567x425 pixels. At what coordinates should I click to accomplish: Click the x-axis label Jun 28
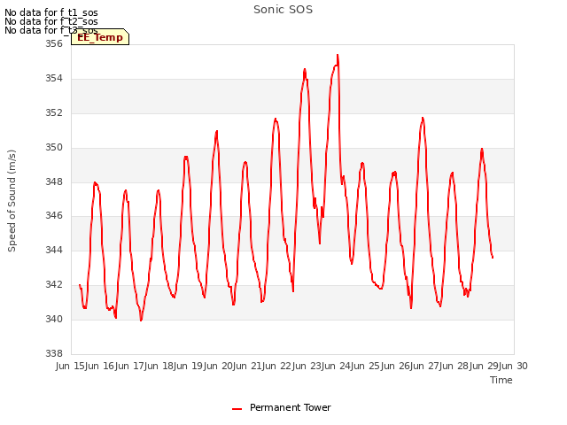(454, 366)
